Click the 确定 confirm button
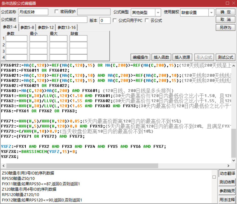 coord(225,12)
